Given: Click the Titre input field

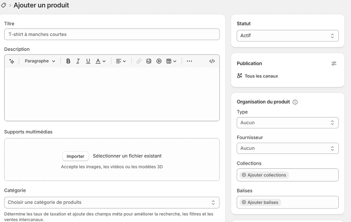Looking at the screenshot, I should point(112,35).
